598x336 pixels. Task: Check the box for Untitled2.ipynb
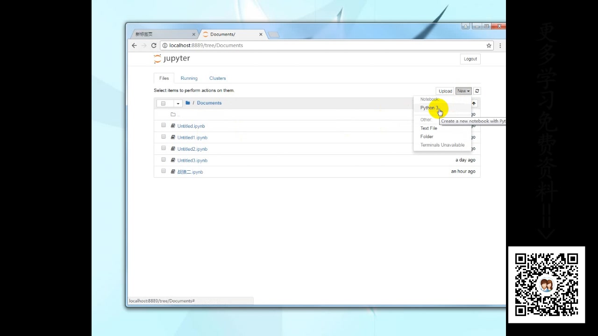(164, 148)
